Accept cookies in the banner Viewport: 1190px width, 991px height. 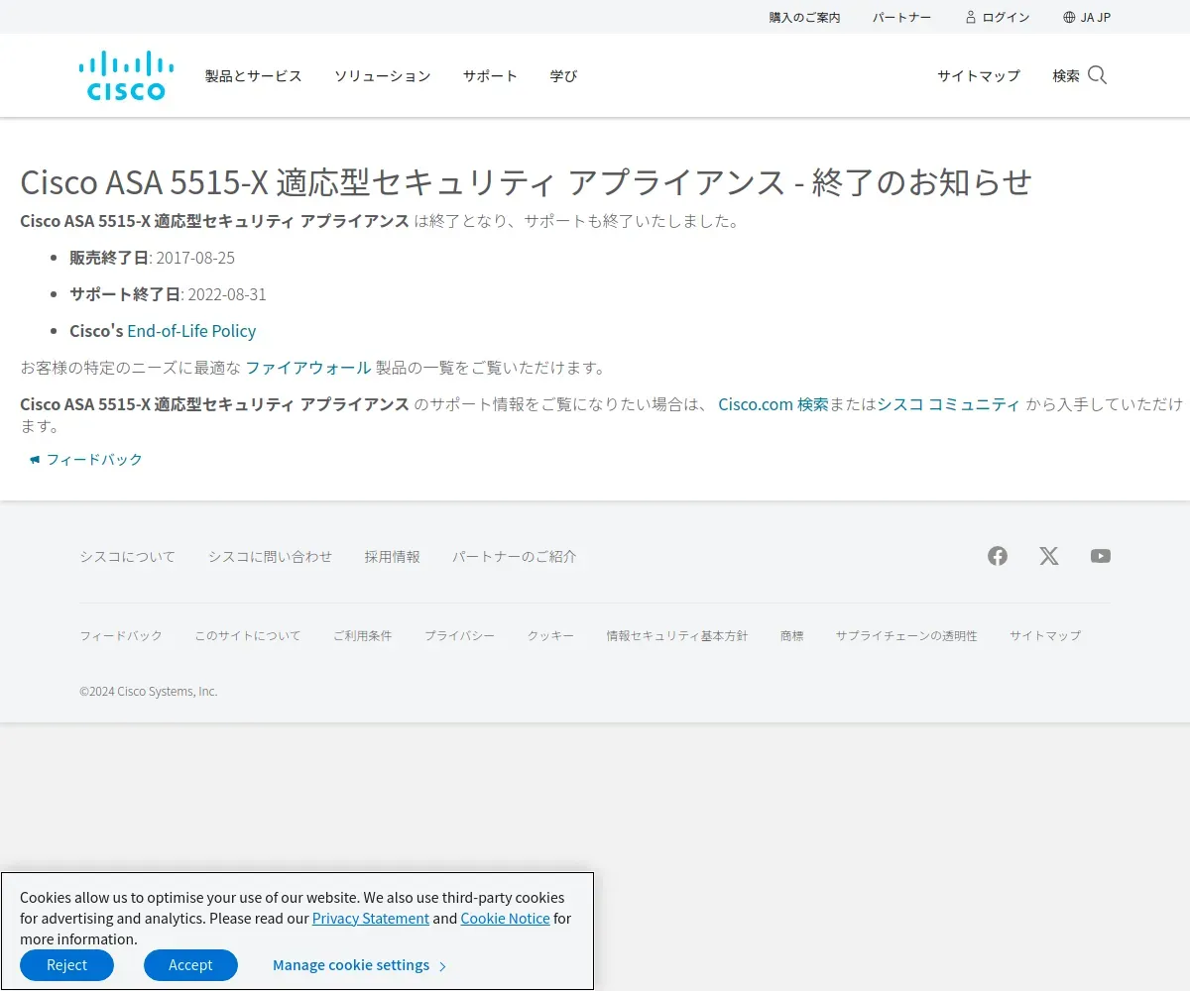pos(190,965)
